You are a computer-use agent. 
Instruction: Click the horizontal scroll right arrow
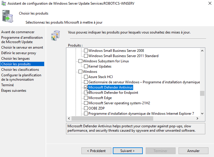pos(197,119)
